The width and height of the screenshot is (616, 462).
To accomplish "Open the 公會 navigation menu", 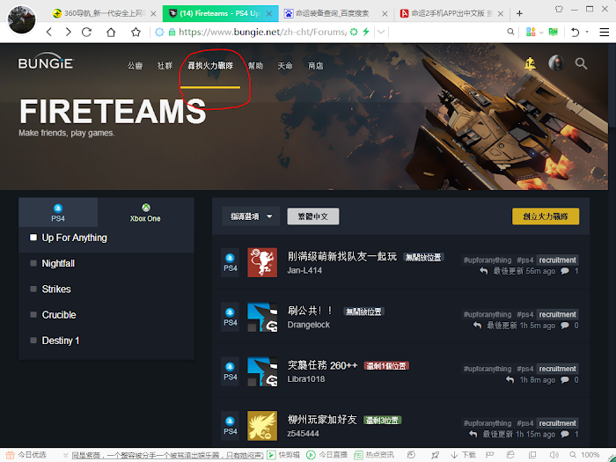I will tap(136, 66).
